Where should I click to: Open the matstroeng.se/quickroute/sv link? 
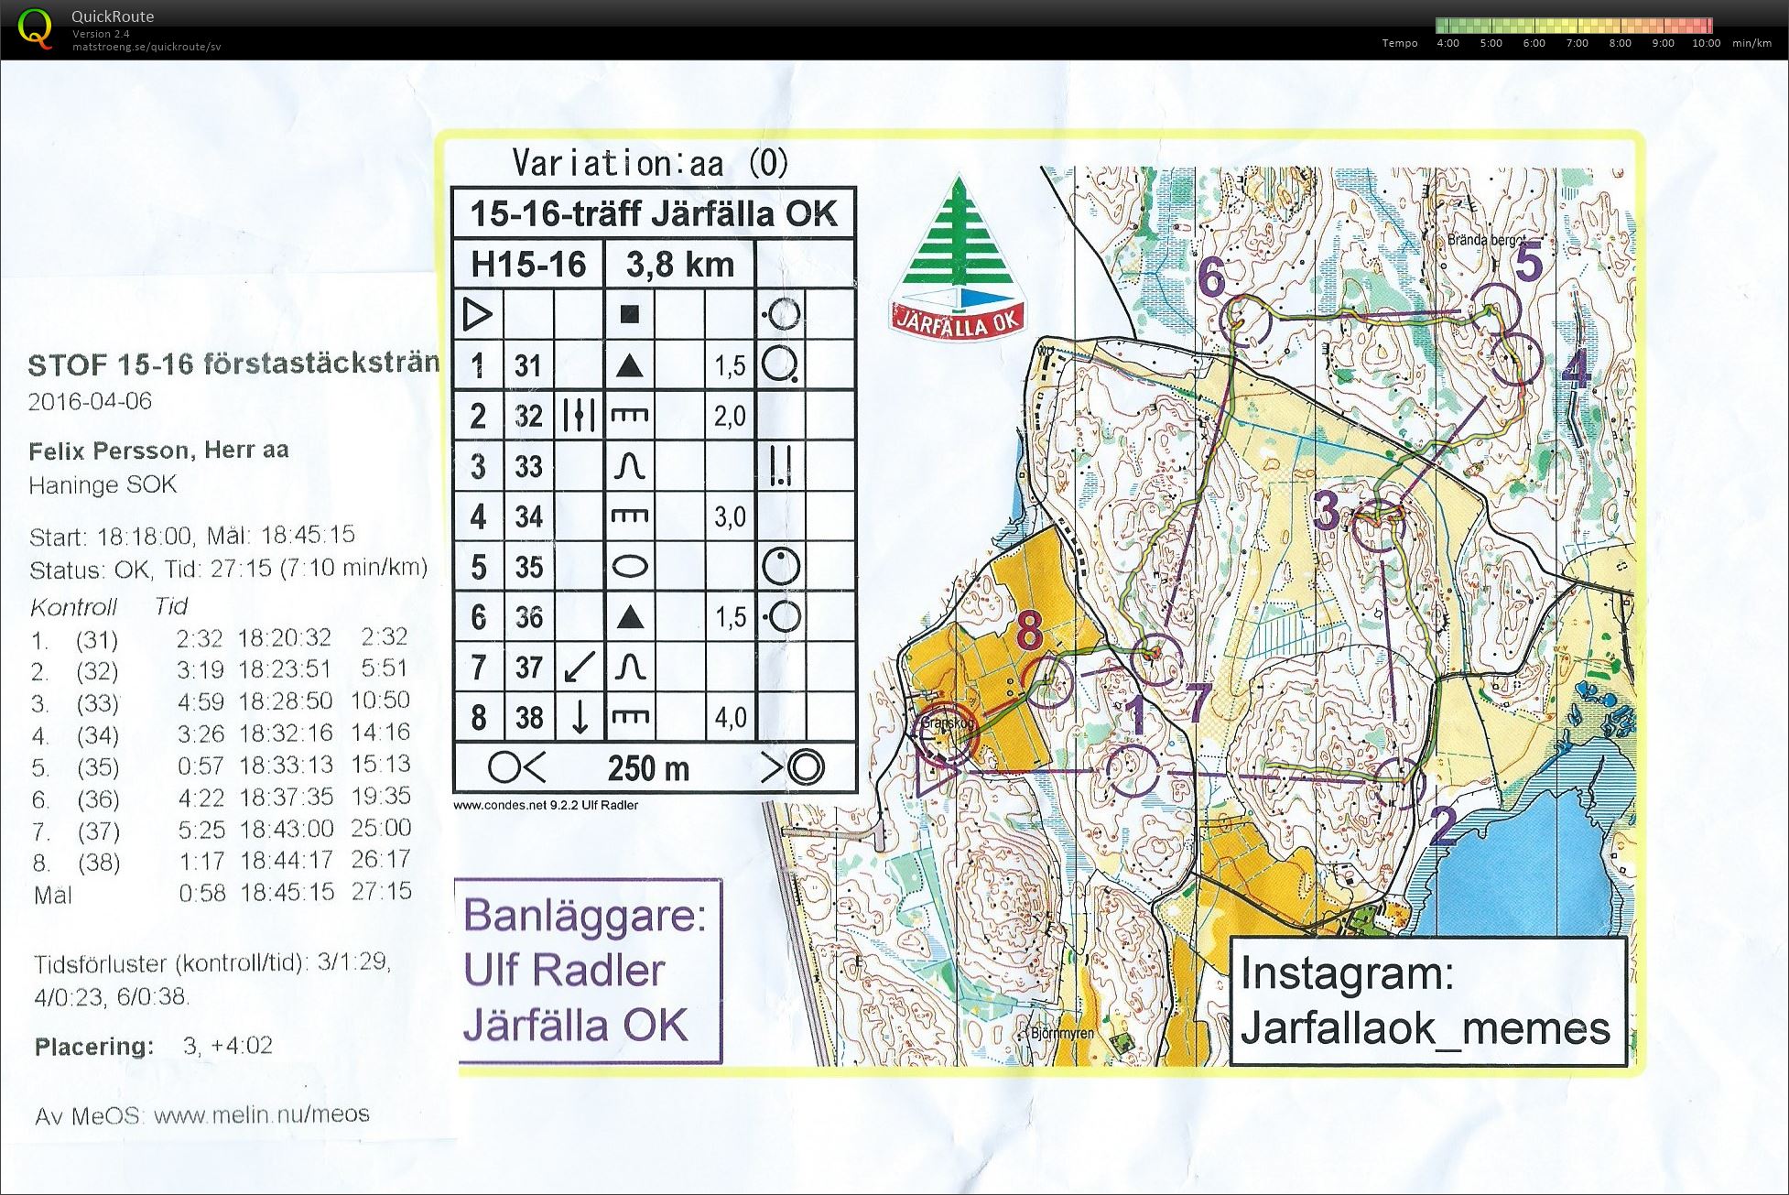point(146,47)
